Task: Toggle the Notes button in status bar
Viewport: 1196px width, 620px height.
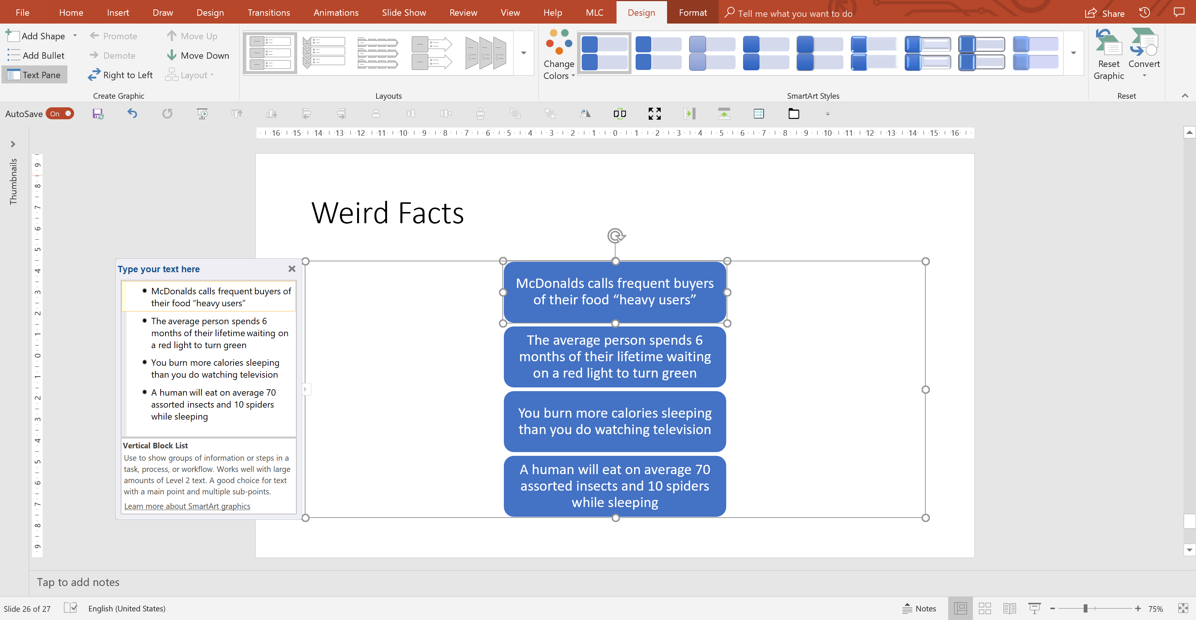Action: pyautogui.click(x=919, y=608)
